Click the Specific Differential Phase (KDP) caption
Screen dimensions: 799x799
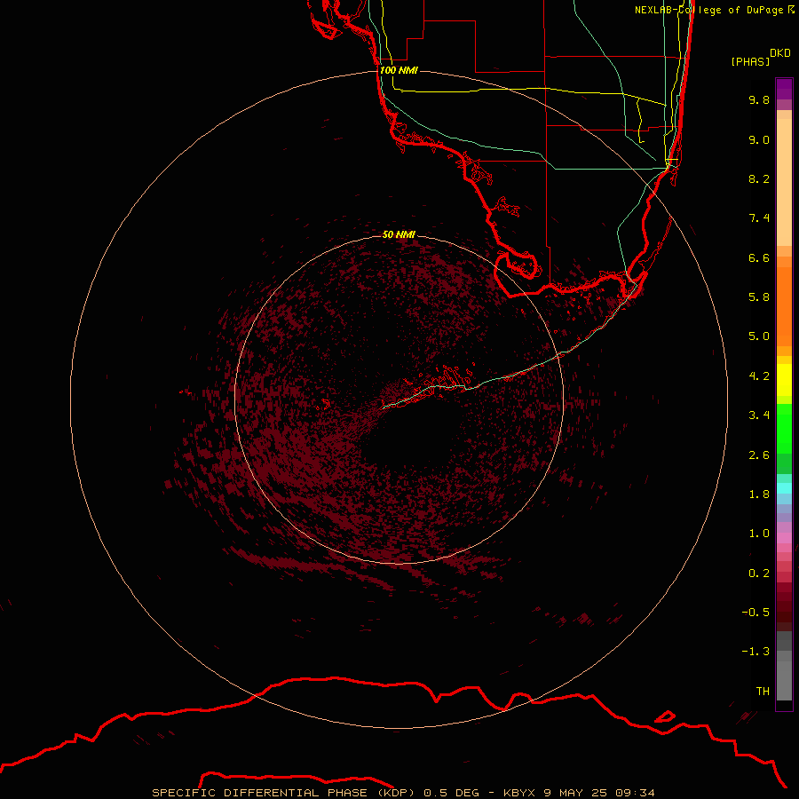click(283, 793)
